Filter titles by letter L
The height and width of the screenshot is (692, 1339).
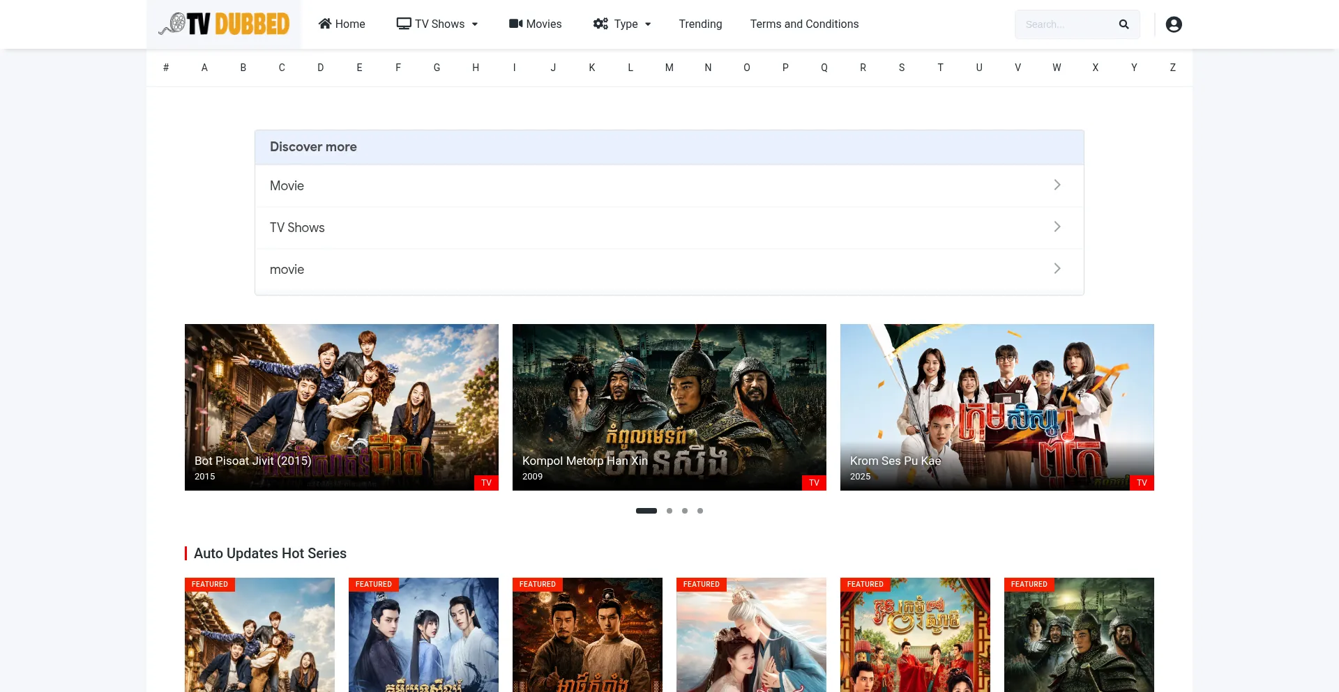coord(630,68)
